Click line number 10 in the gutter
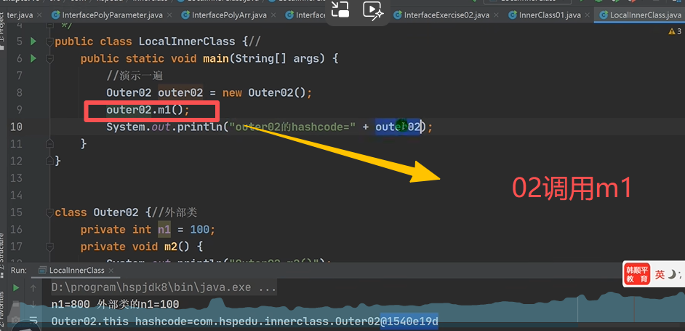 (x=16, y=127)
